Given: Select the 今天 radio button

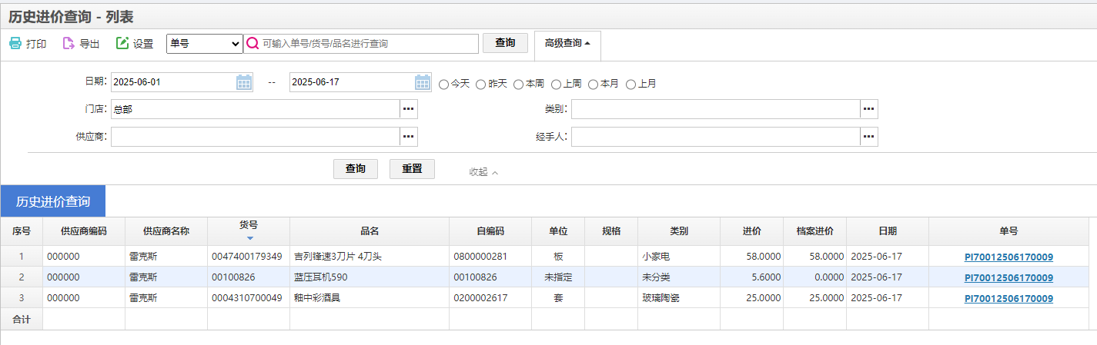Looking at the screenshot, I should 443,84.
